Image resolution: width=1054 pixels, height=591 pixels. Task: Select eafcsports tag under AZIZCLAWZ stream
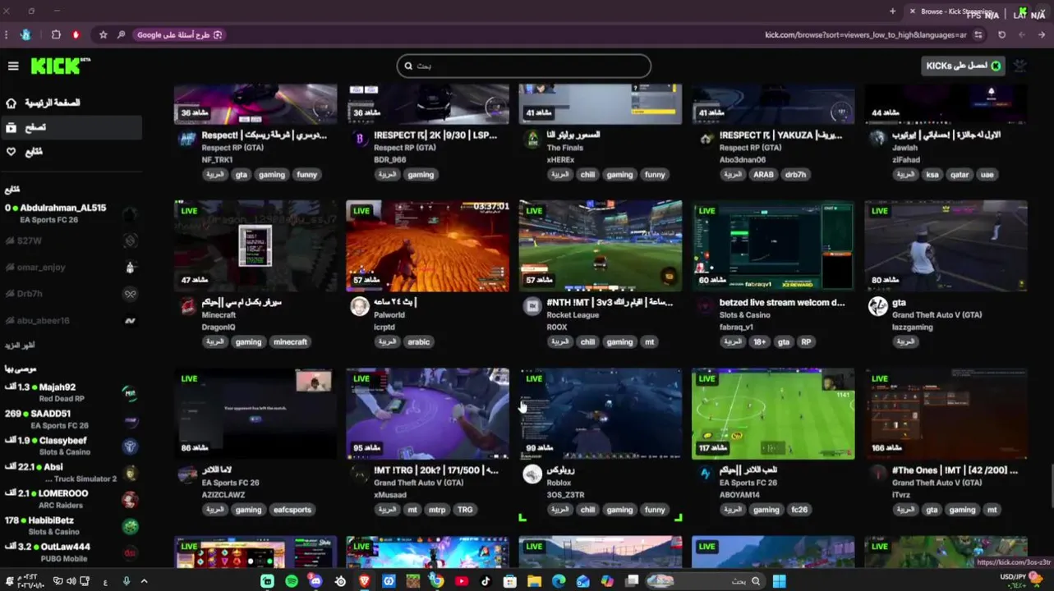pyautogui.click(x=292, y=510)
